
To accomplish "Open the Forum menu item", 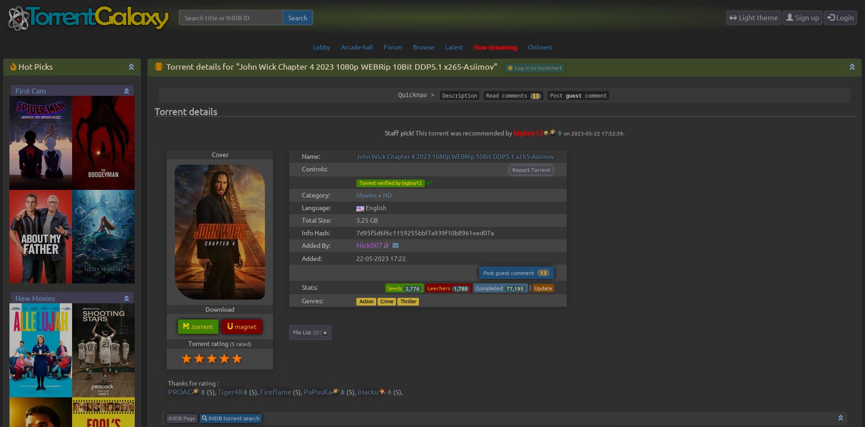I will click(393, 47).
